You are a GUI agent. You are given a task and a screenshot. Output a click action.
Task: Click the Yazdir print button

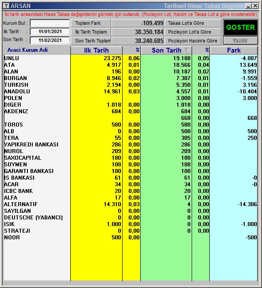pyautogui.click(x=240, y=41)
